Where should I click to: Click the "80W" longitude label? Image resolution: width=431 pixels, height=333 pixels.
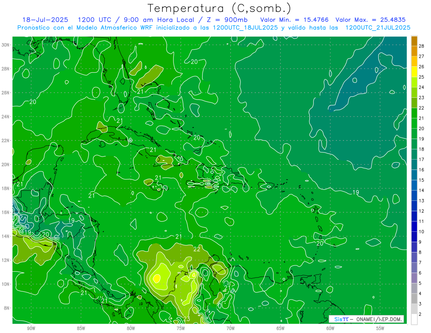131,328
